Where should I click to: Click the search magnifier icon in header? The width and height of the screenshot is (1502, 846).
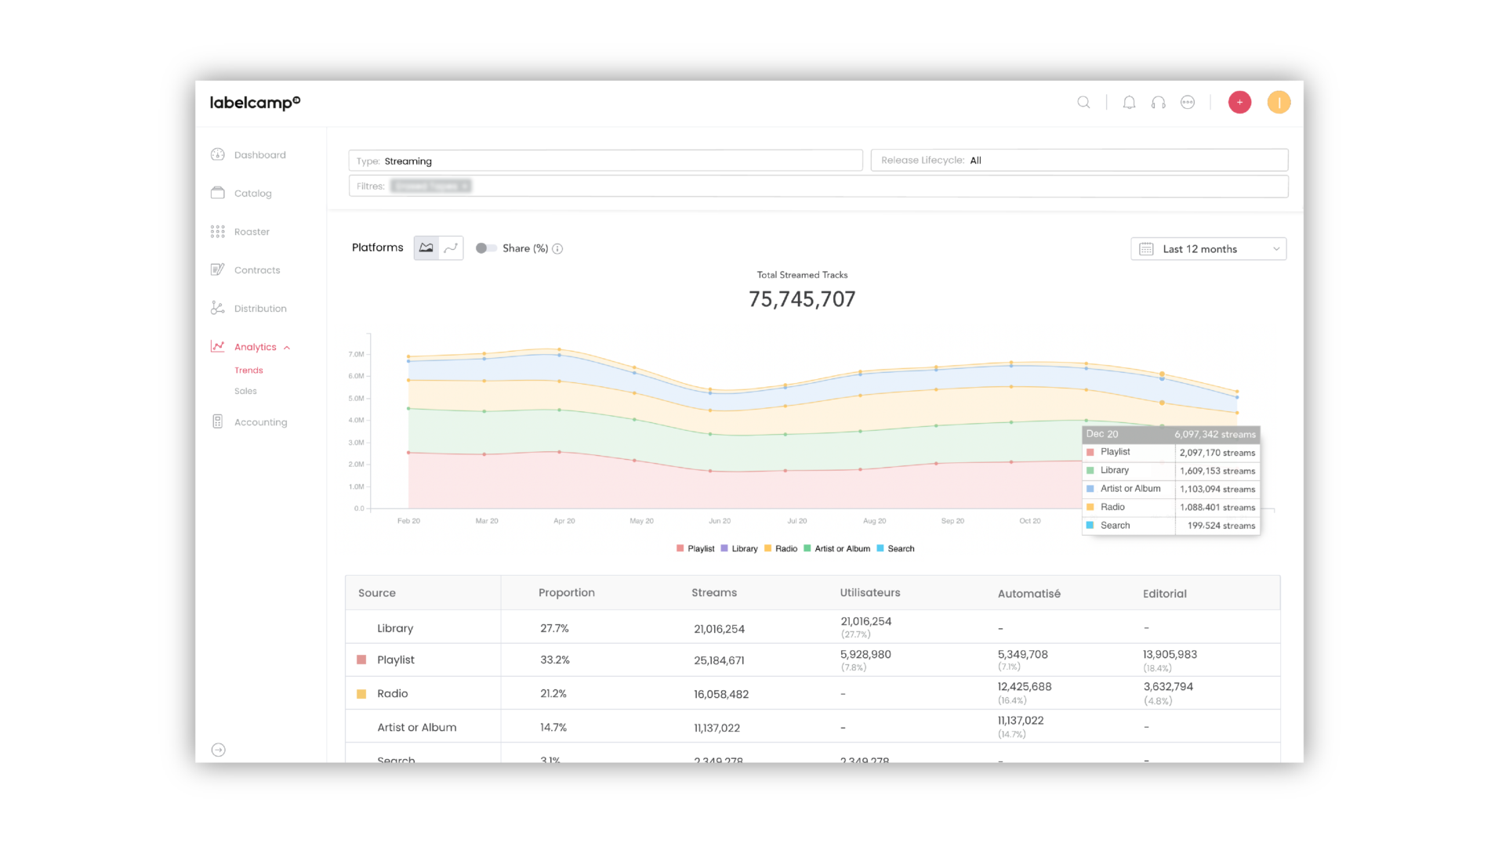[1083, 103]
